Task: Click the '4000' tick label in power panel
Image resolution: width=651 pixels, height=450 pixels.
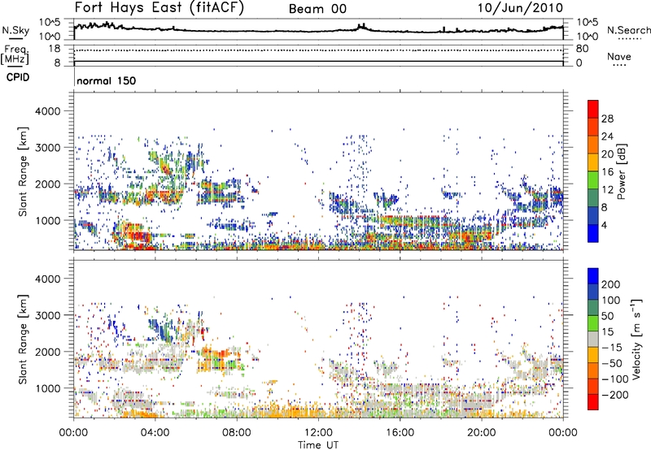Action: tap(47, 110)
